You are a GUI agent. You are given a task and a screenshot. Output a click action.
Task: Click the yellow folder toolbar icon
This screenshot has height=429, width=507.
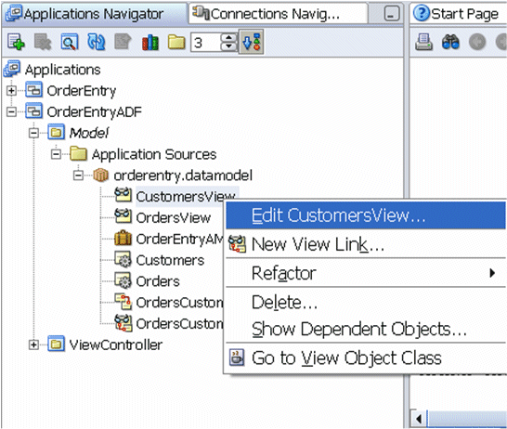tap(176, 43)
